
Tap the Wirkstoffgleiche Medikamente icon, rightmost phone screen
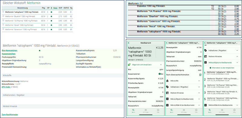click(x=205, y=63)
